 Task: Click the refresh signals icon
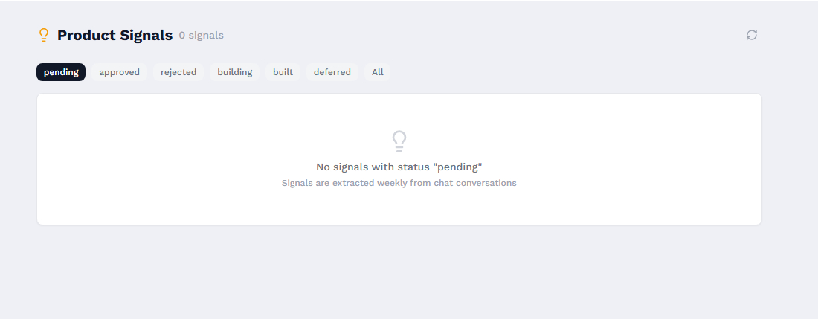752,35
